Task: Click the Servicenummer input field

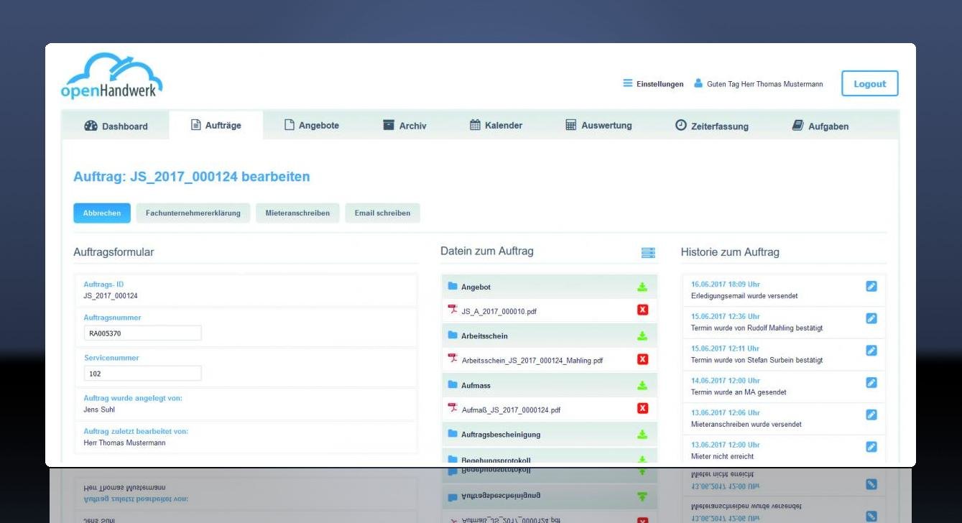Action: click(142, 374)
